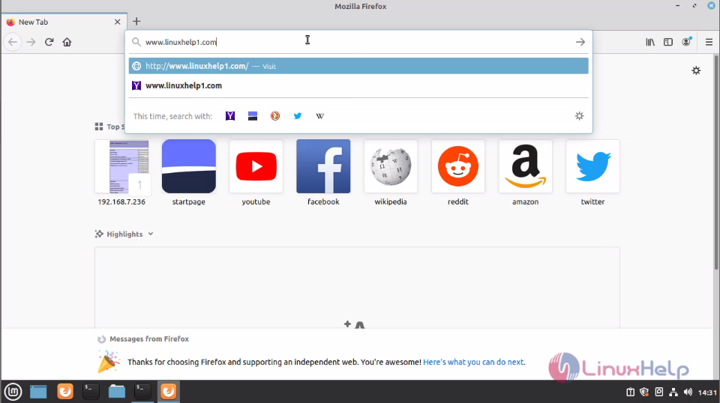Open the clipboard tray icon
Viewport: 720px width, 403px height.
(631, 392)
